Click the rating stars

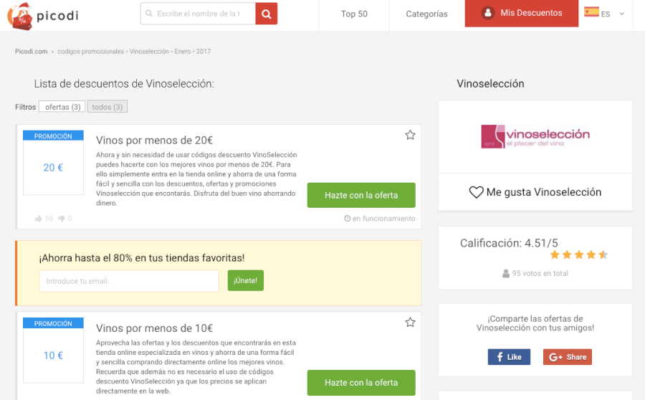(x=579, y=254)
